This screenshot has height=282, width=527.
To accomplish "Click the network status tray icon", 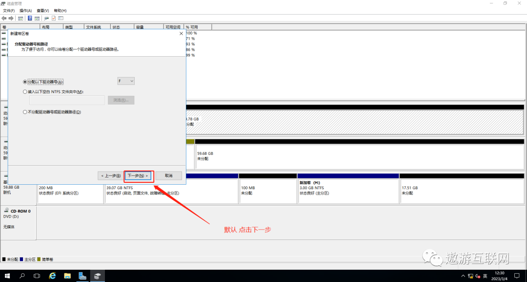I will [470, 276].
